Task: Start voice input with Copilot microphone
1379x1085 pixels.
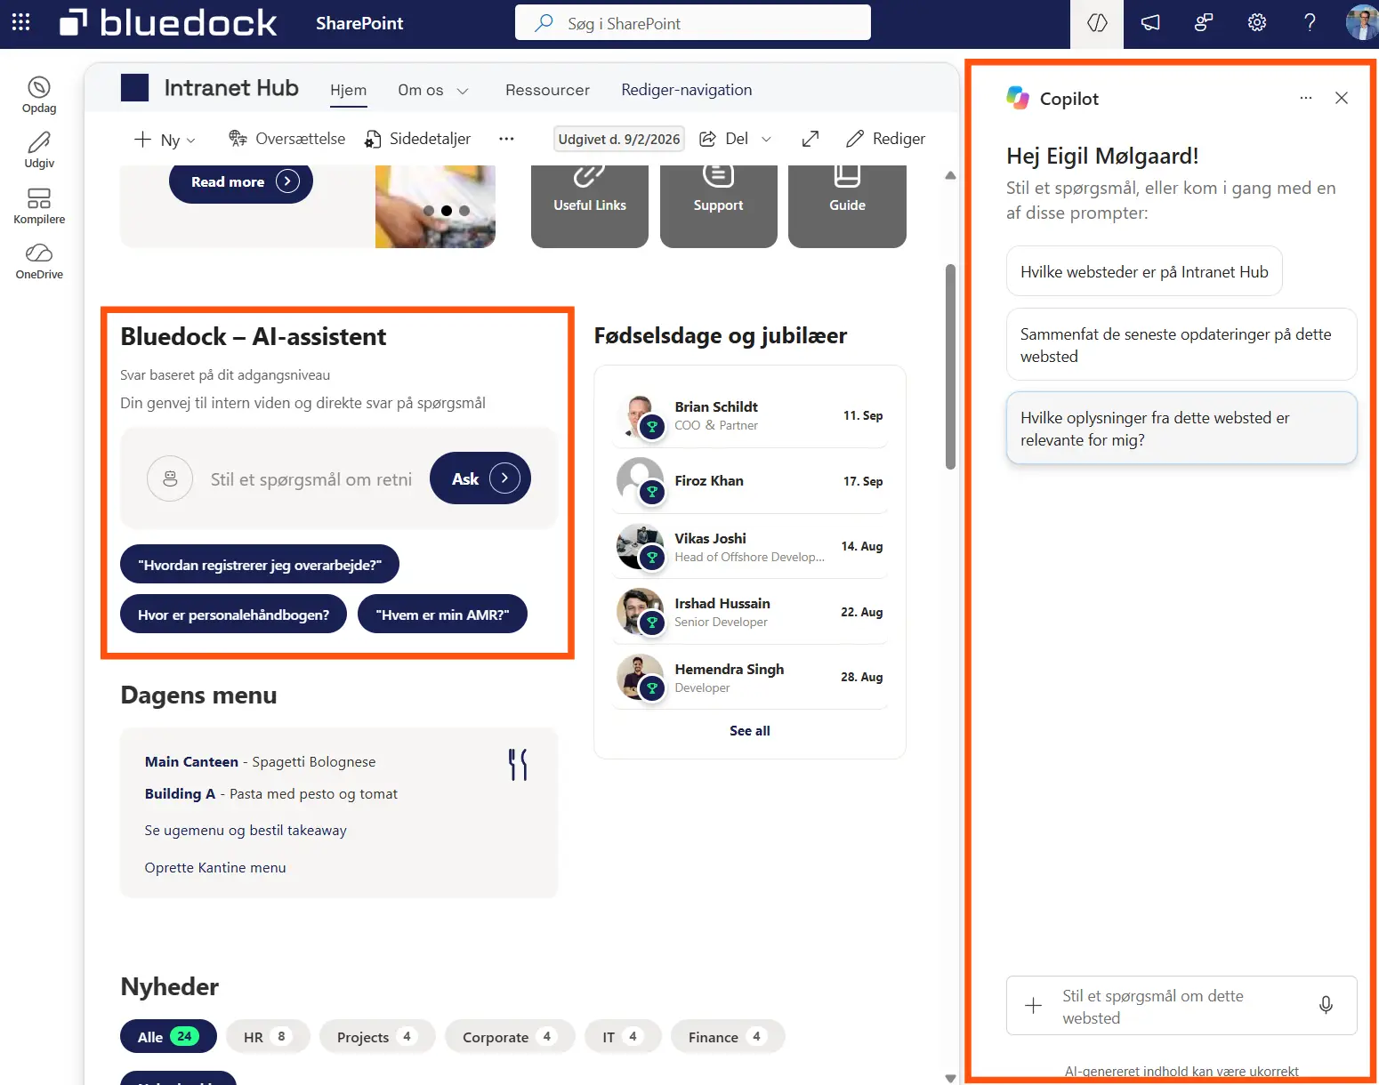Action: pos(1326,1005)
